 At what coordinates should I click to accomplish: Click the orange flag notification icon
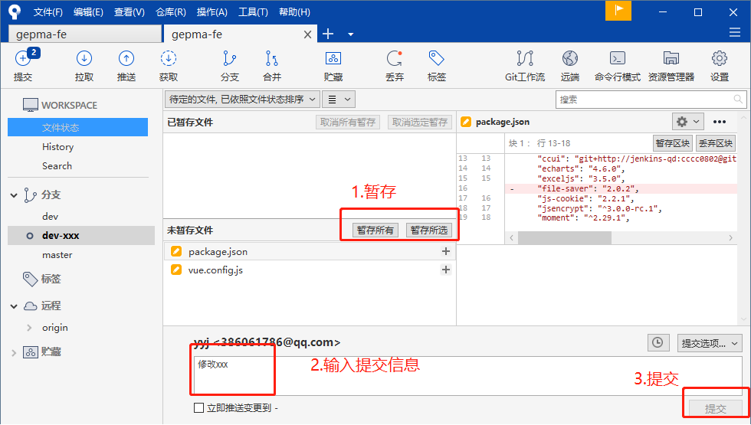618,11
